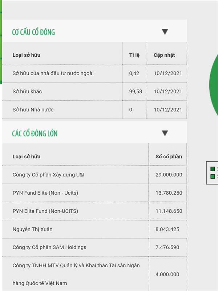Select the Tỉ lệ column header

[134, 55]
